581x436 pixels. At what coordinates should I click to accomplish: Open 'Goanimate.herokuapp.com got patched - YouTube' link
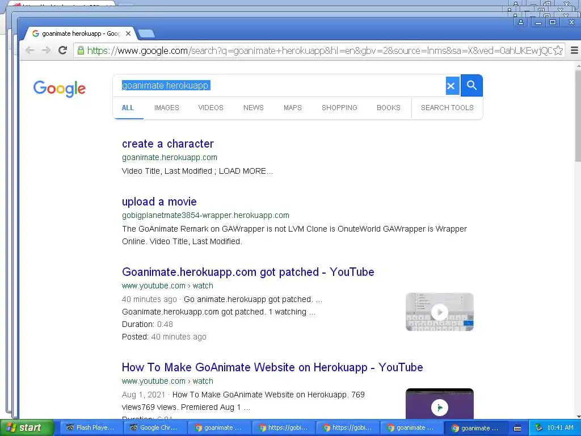[248, 272]
